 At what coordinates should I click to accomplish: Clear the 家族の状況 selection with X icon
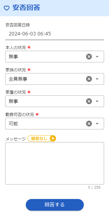(89, 79)
